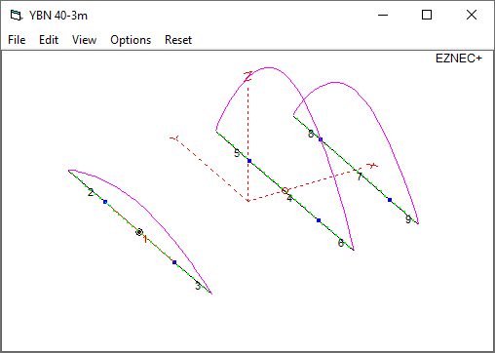Image resolution: width=495 pixels, height=353 pixels.
Task: Open the Options menu
Action: tap(131, 40)
